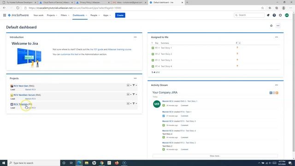Open the Assigned to Me gadget options menu

point(277,37)
